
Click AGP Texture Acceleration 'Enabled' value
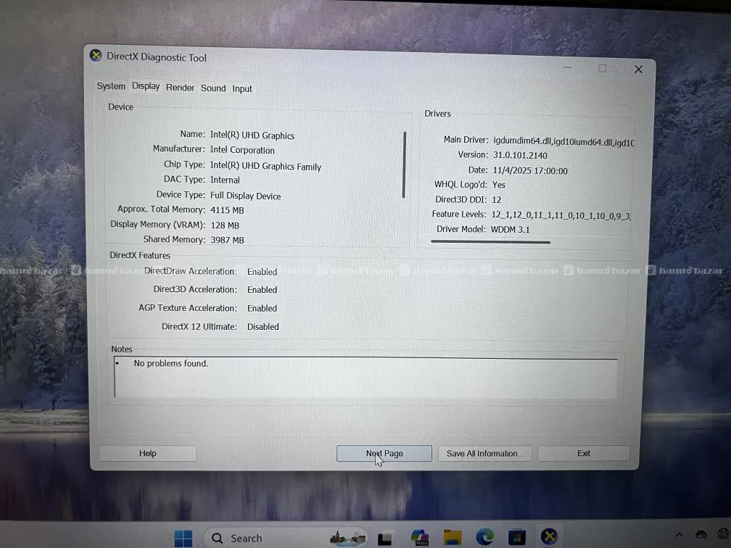(262, 309)
